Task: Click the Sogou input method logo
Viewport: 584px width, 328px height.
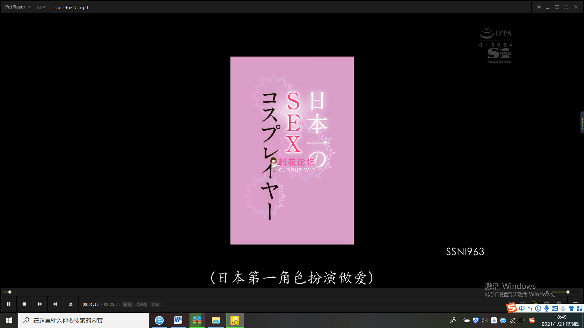Action: click(512, 308)
